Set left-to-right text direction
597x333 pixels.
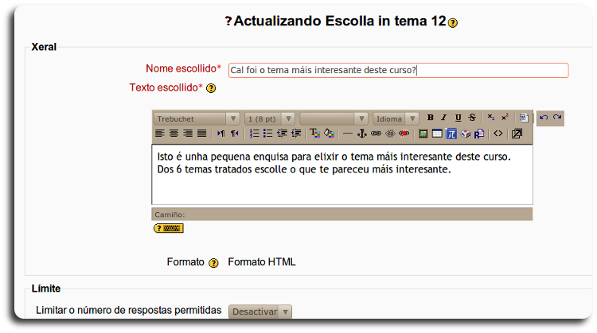[220, 134]
